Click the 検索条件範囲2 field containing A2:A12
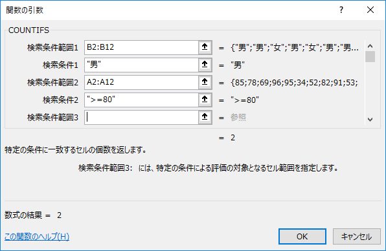The image size is (386, 251). pyautogui.click(x=141, y=82)
